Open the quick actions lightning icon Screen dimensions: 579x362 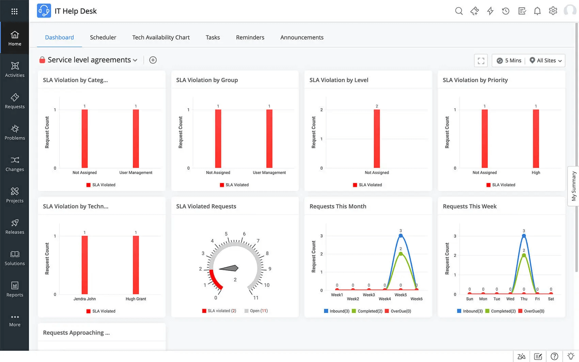490,11
